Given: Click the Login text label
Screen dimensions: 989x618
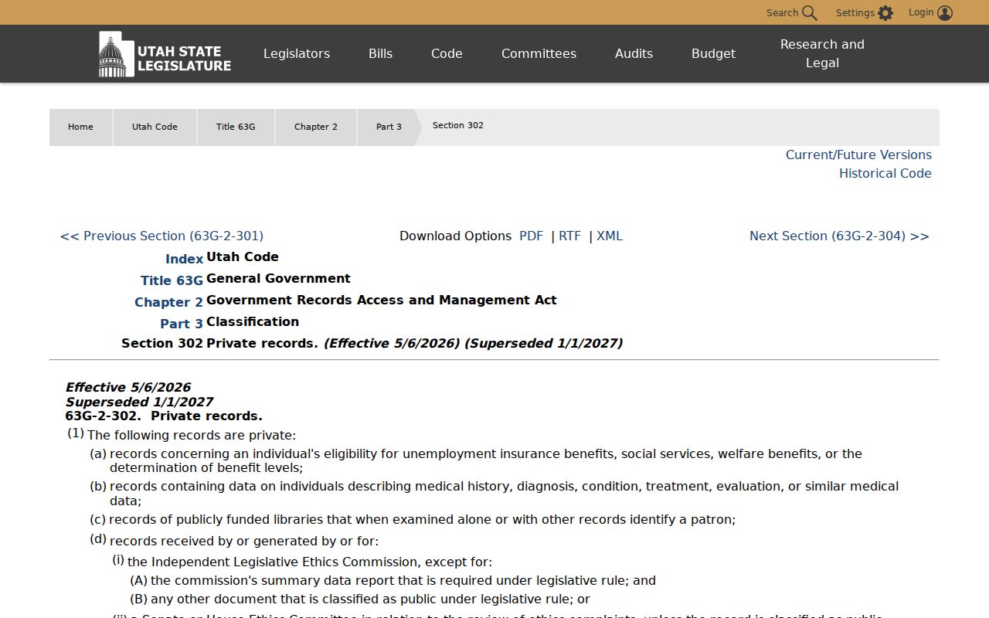Looking at the screenshot, I should coord(921,12).
